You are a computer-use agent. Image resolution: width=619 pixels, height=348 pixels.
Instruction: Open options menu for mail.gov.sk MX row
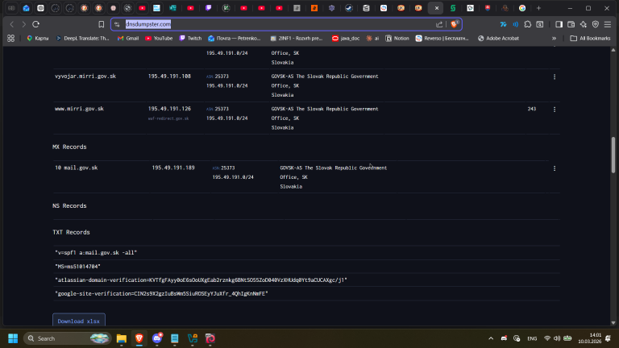[x=555, y=168]
